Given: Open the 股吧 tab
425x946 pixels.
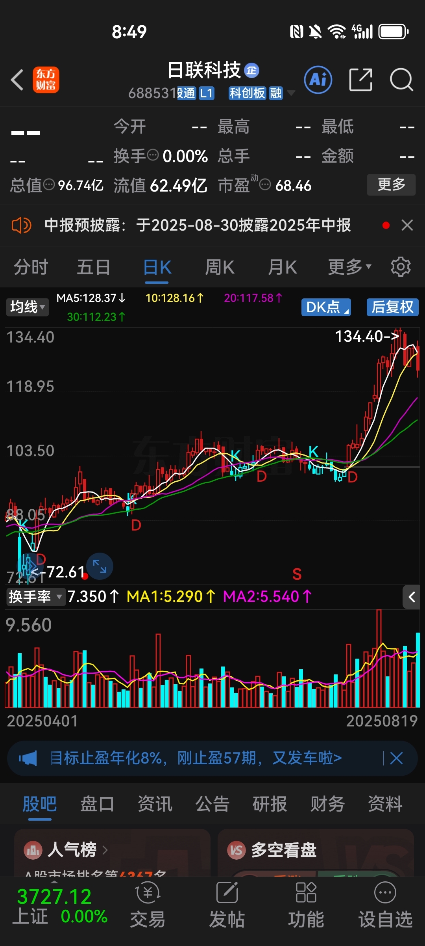Looking at the screenshot, I should pos(39,804).
